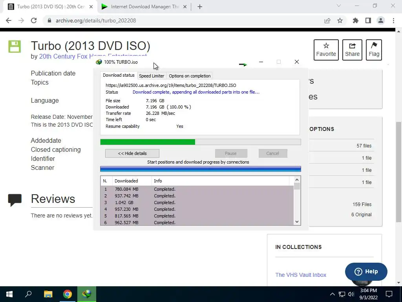Screen dimensions: 402x302
Task: Open File Explorer from the taskbar
Action: [x=48, y=294]
